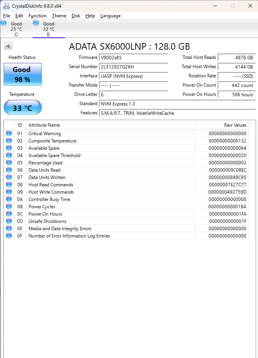Click the Good 98 % health status button
The image size is (258, 358).
pyautogui.click(x=23, y=74)
